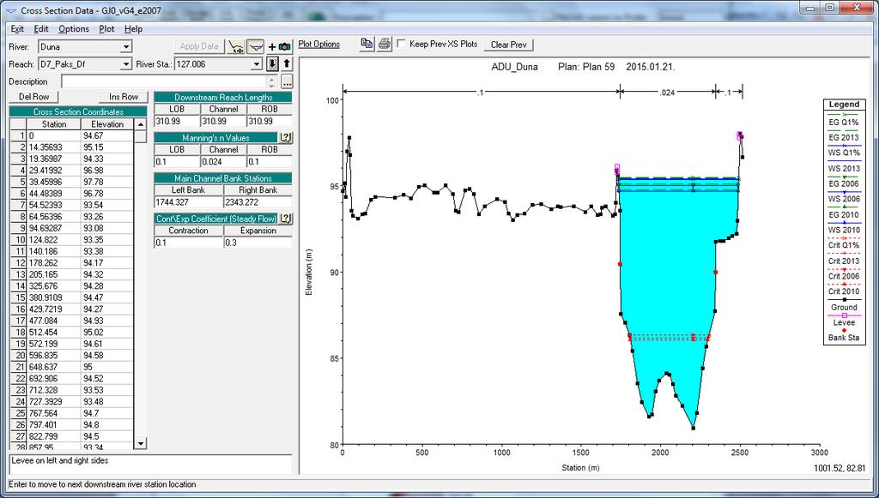The height and width of the screenshot is (498, 879).
Task: Click the Downstream Reach Lengths header
Action: click(x=222, y=97)
